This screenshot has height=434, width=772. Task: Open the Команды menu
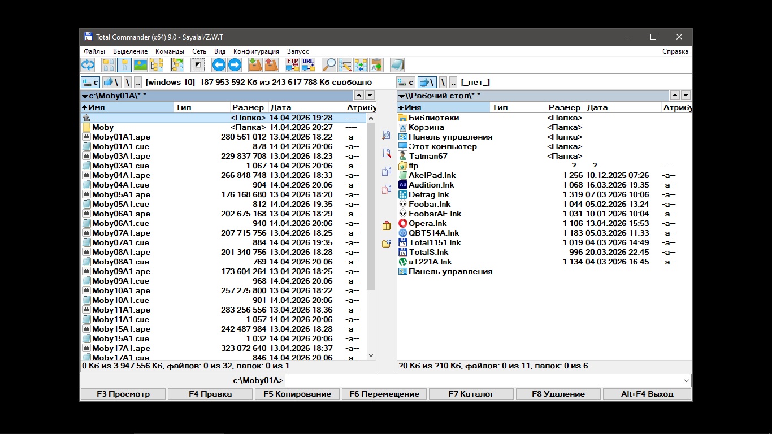click(170, 51)
